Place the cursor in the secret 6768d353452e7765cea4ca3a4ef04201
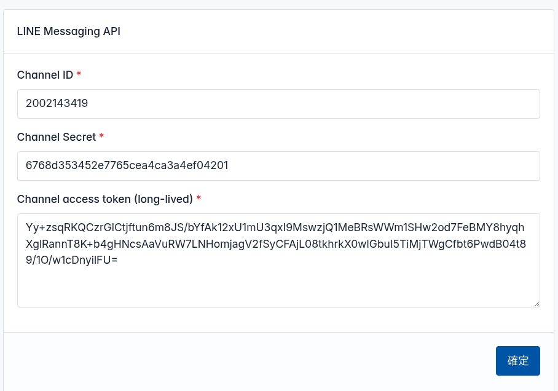Image resolution: width=558 pixels, height=391 pixels. pos(127,165)
